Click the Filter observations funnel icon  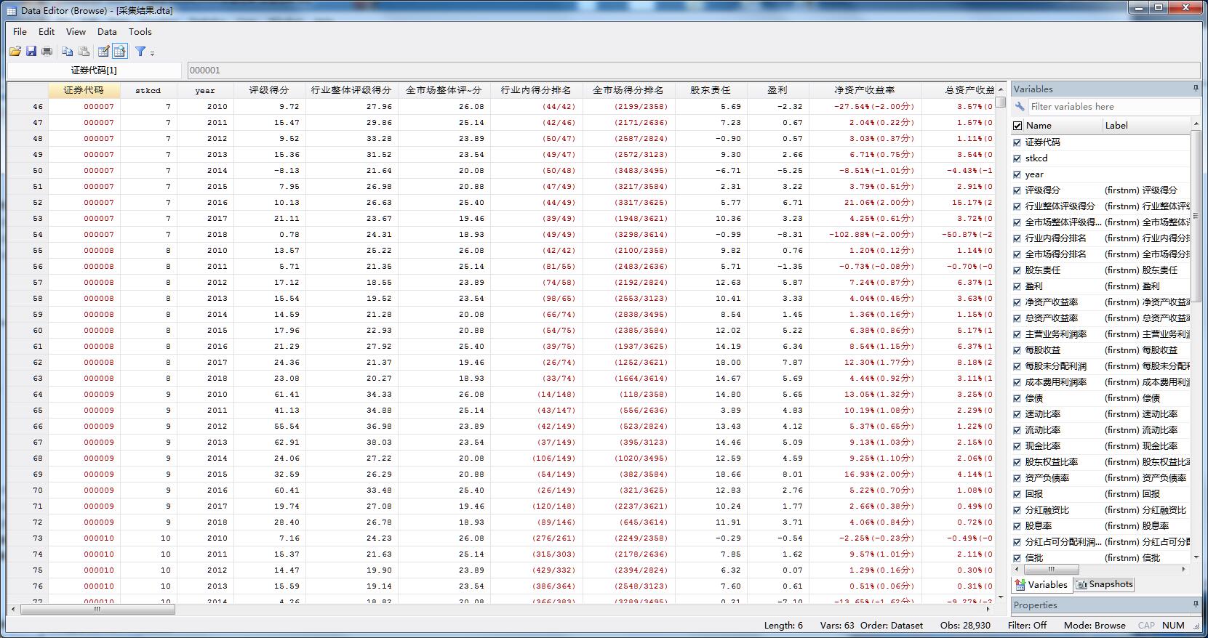click(140, 51)
